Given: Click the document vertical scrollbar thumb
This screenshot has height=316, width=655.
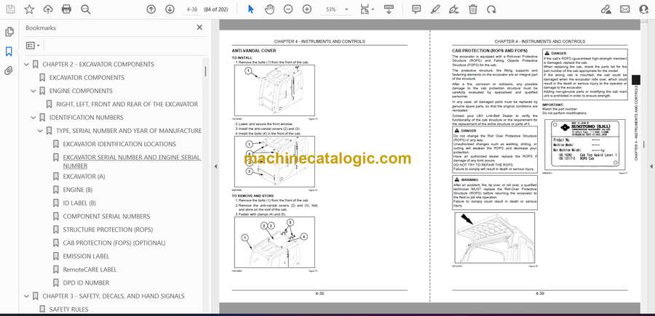Looking at the screenshot, I should tap(644, 145).
